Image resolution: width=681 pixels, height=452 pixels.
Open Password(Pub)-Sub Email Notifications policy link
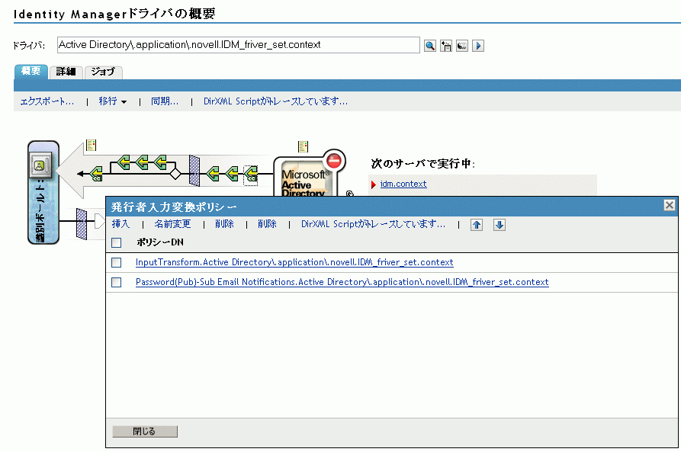point(342,282)
